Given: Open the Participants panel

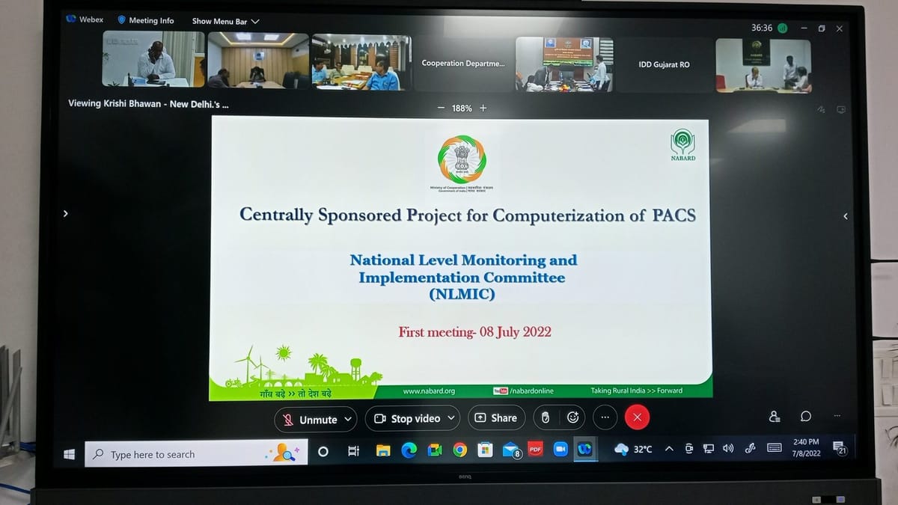Looking at the screenshot, I should pyautogui.click(x=775, y=416).
